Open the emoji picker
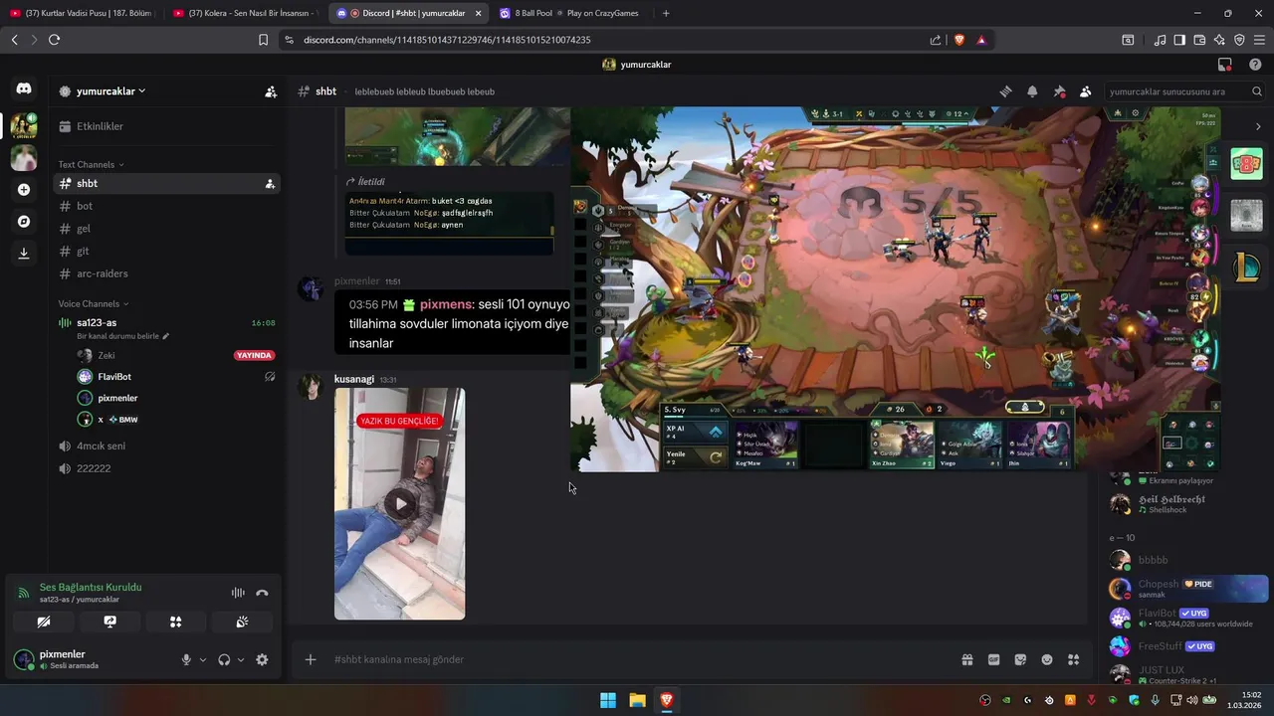This screenshot has height=716, width=1274. (1047, 659)
